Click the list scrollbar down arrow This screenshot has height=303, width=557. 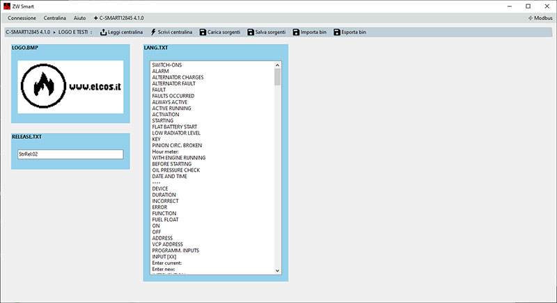(277, 270)
